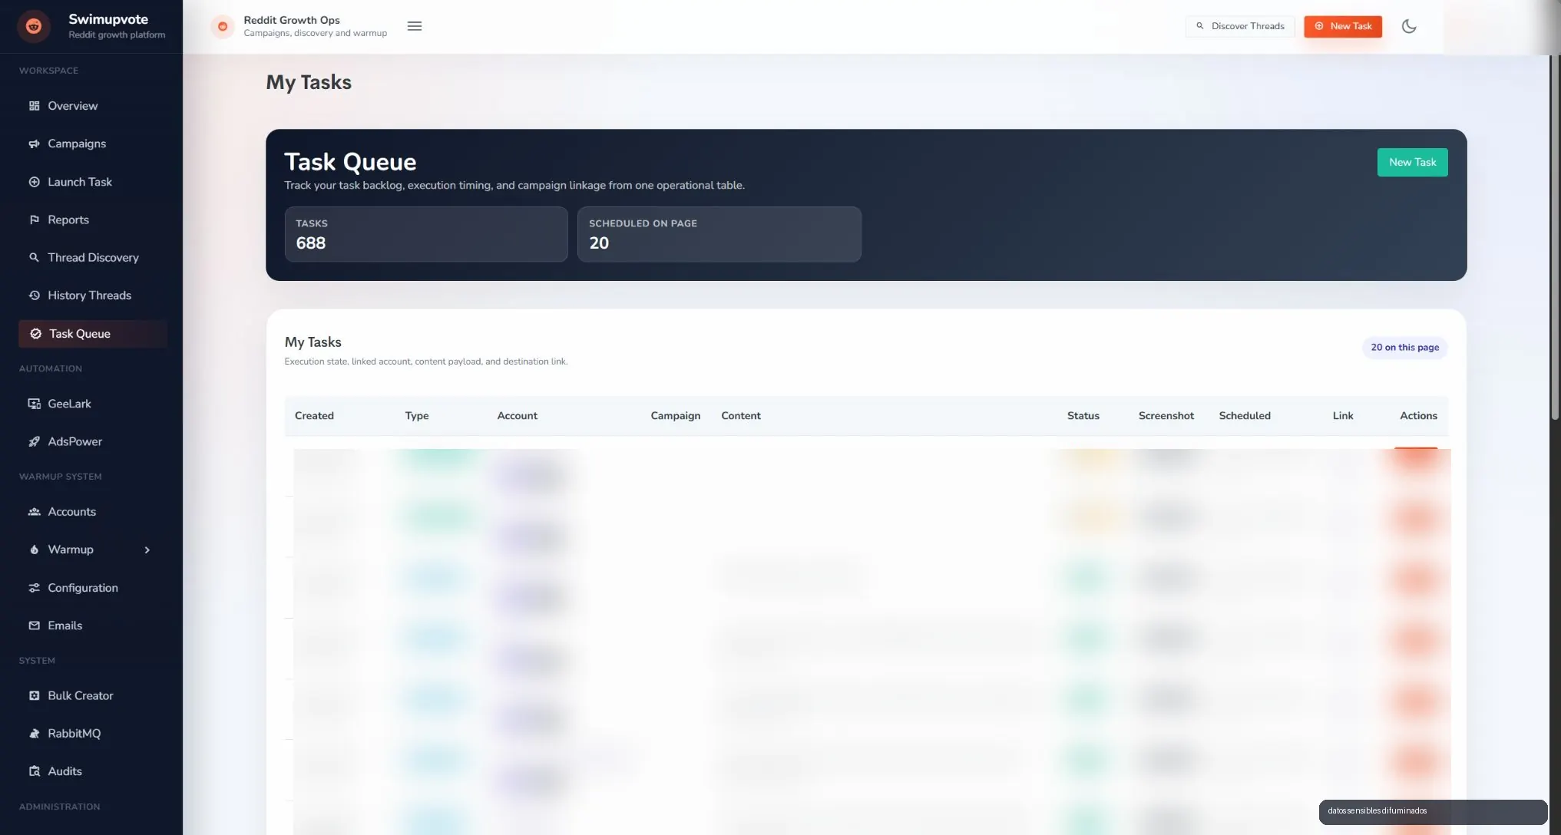Open Configuration settings
Viewport: 1561px width, 835px height.
[x=93, y=588]
